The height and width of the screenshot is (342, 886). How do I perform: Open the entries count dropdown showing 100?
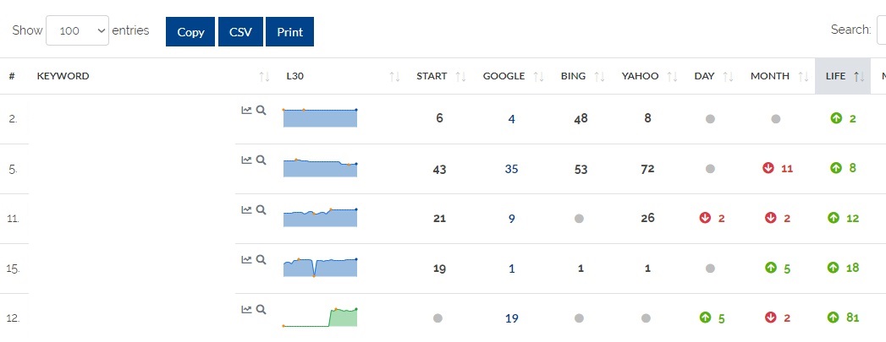(x=77, y=31)
